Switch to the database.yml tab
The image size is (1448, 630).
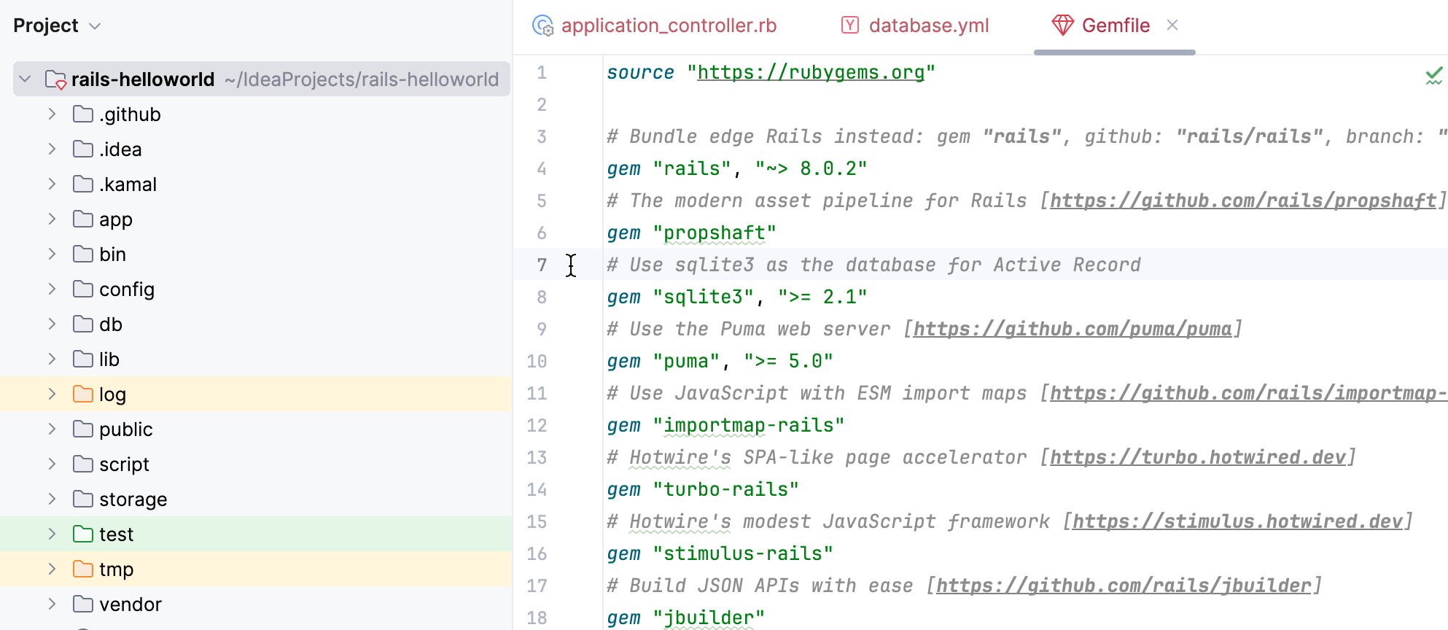[928, 26]
